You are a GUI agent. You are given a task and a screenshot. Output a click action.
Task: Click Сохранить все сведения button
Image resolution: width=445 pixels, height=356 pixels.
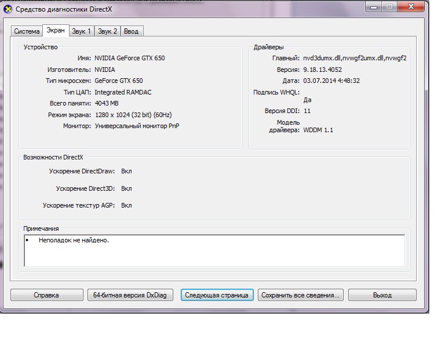point(301,295)
